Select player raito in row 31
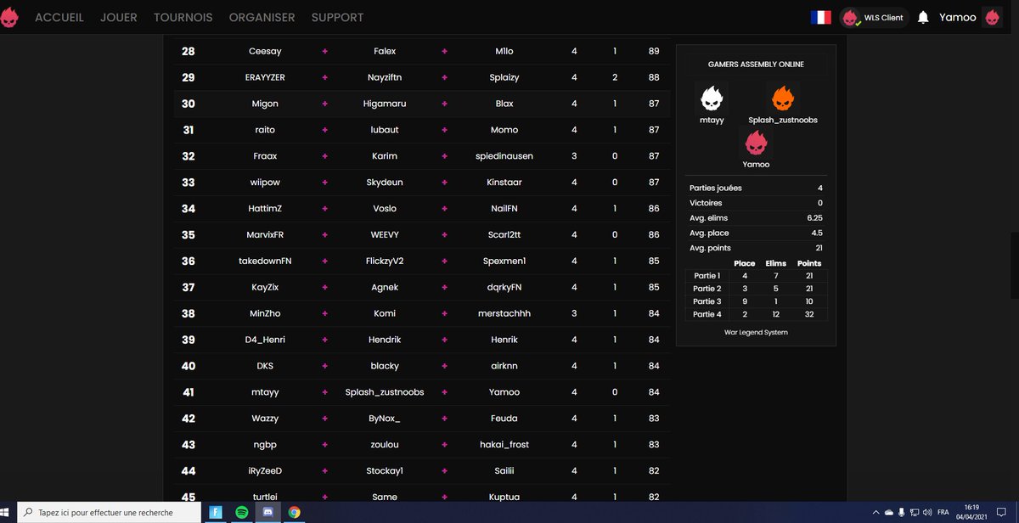The width and height of the screenshot is (1019, 523). (x=265, y=130)
